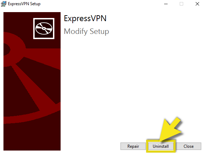Click the white disc icon on the banner
Screen dimensions: 205x154
[x=44, y=28]
